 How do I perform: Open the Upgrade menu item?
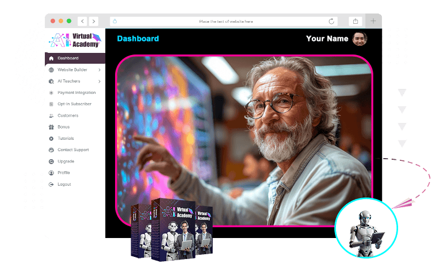click(x=66, y=161)
